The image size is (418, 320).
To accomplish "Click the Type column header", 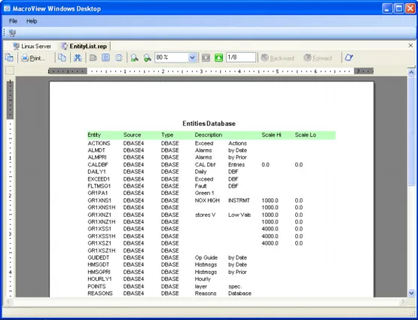I will coord(167,135).
